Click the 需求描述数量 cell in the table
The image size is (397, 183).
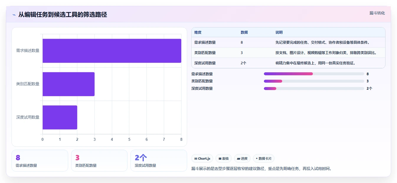pos(205,43)
